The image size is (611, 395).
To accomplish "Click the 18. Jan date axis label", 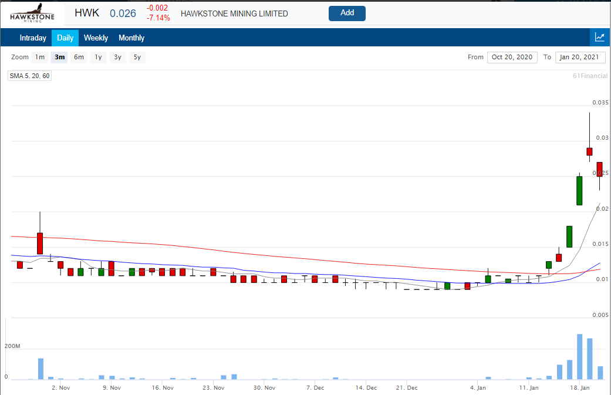I will coord(580,387).
